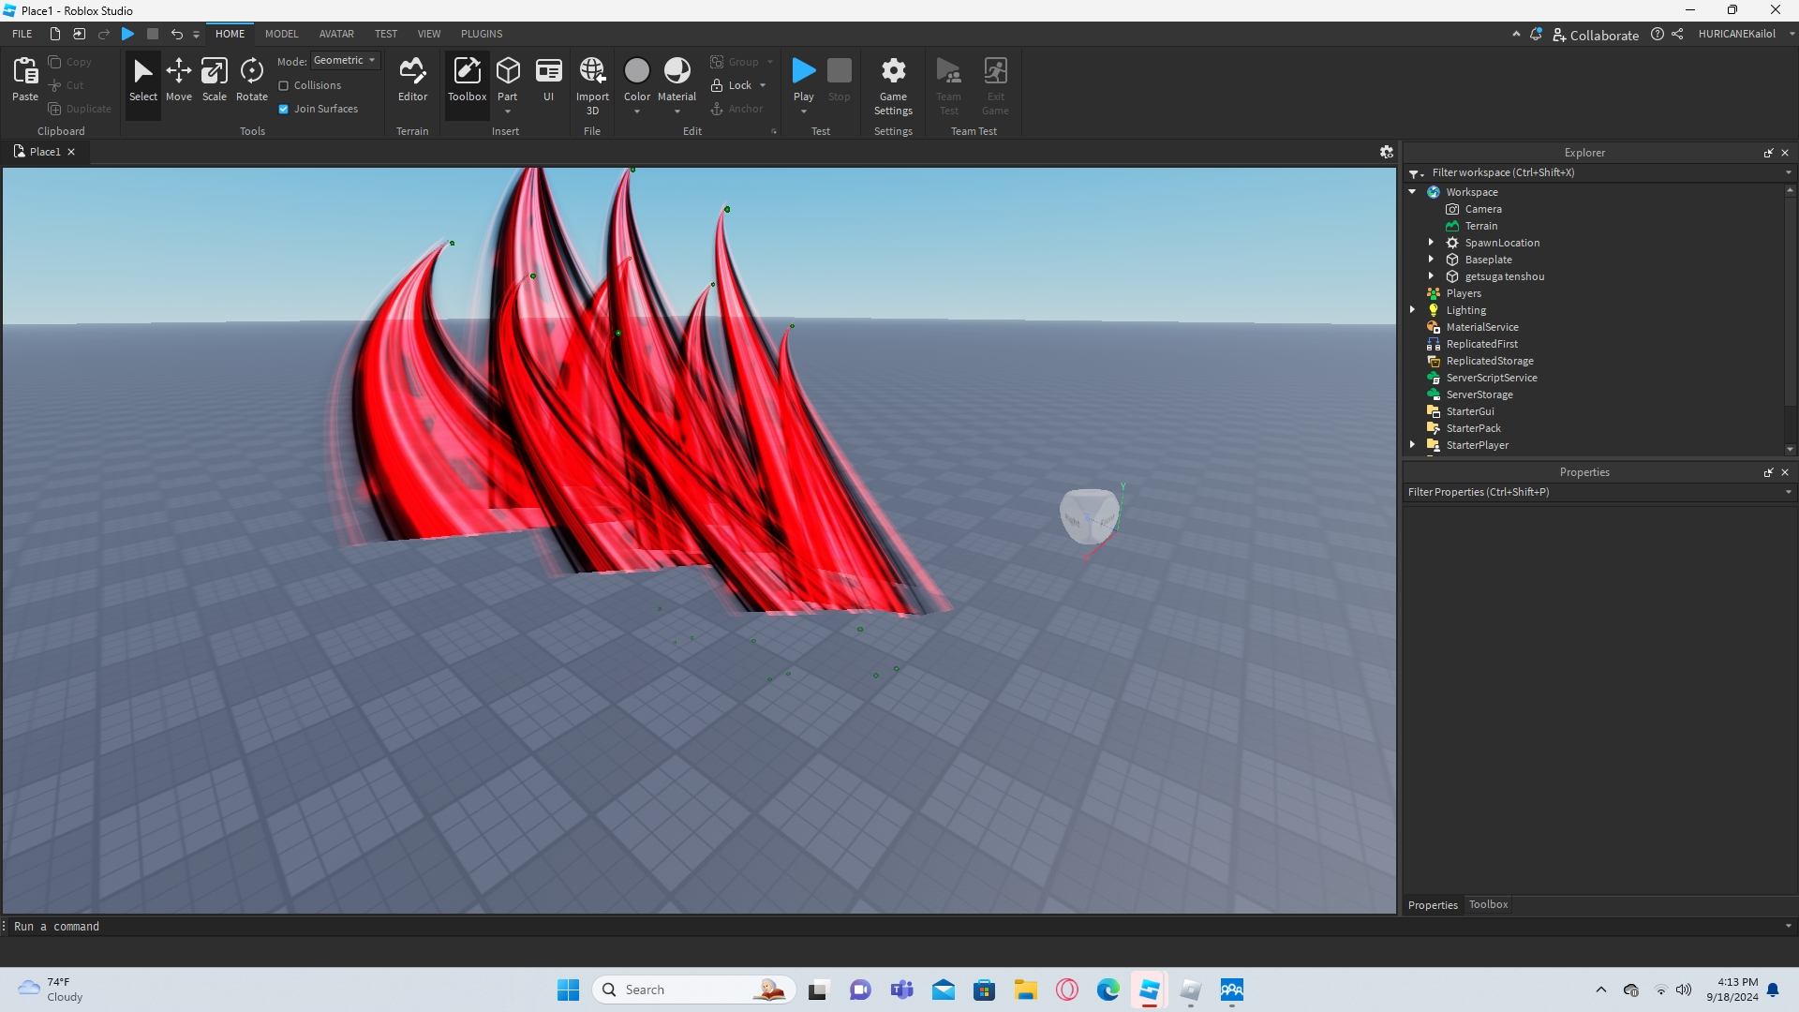Switch to the MODEL ribbon tab
The height and width of the screenshot is (1012, 1799).
coord(281,34)
